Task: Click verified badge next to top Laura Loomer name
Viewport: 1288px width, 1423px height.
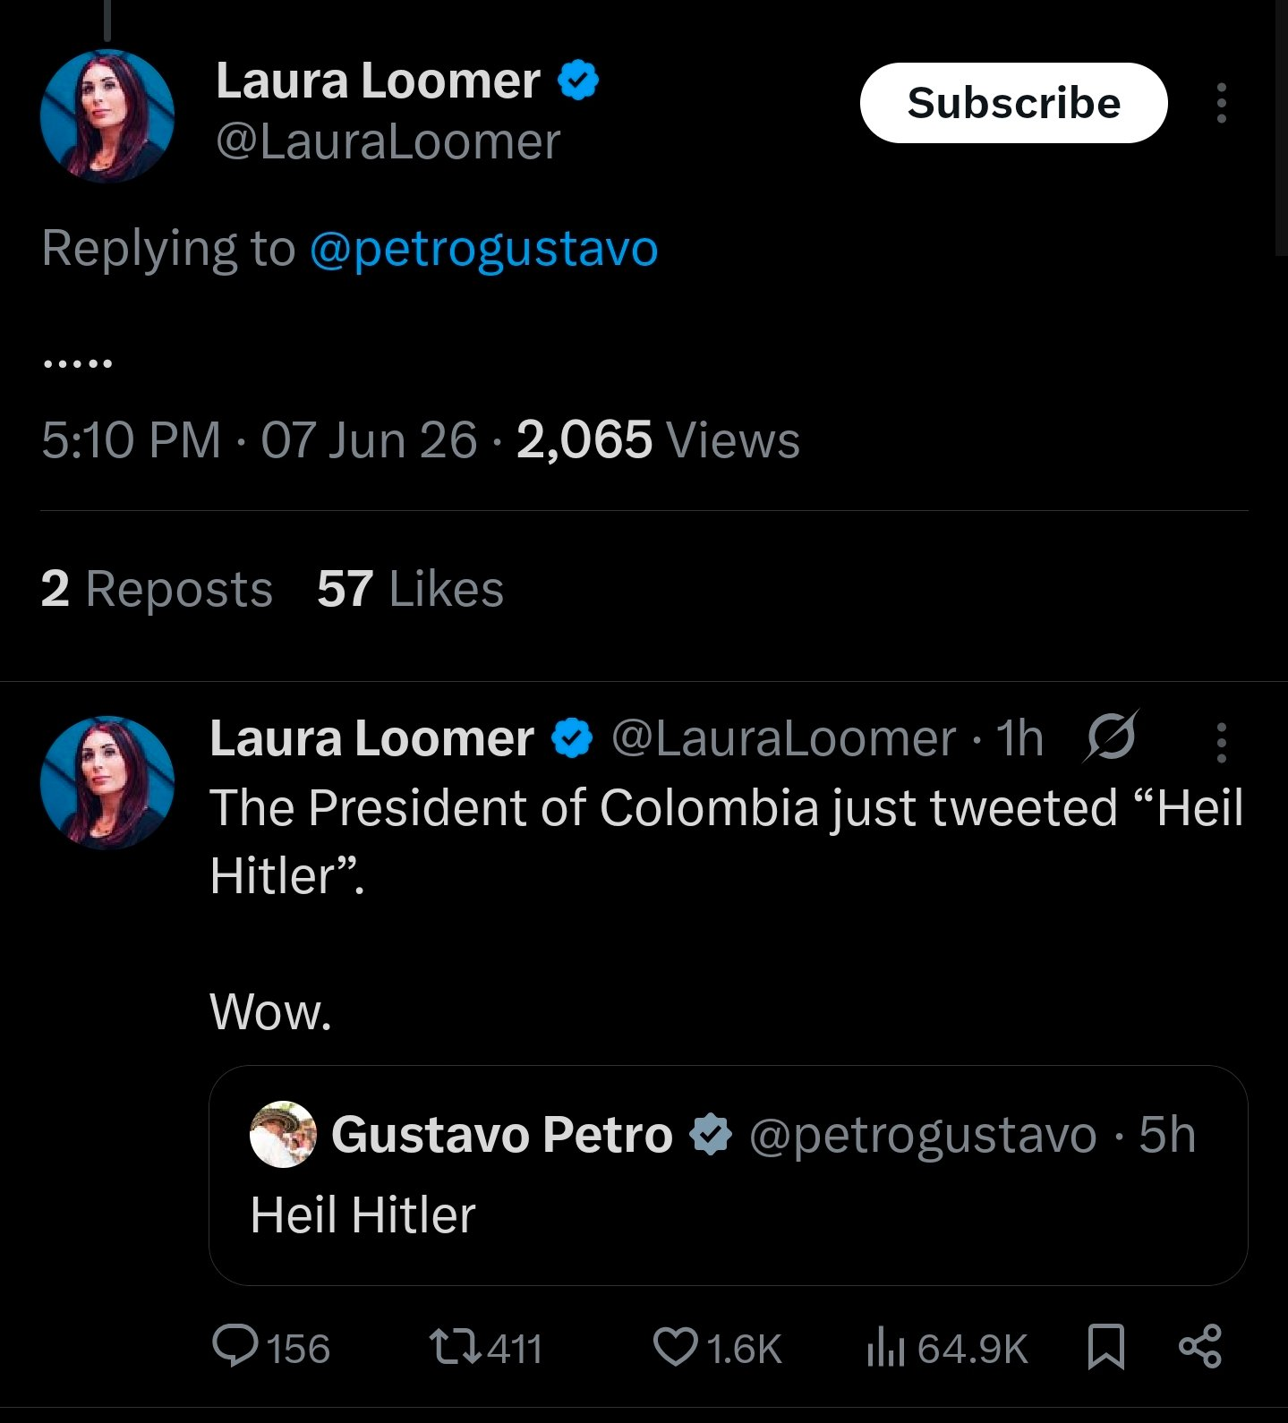Action: [578, 81]
